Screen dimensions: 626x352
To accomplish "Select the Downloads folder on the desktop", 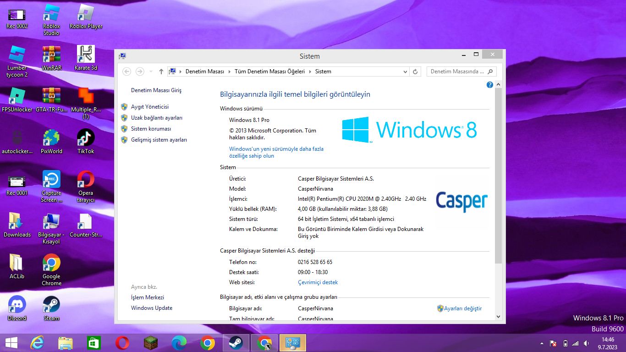I will tap(17, 225).
